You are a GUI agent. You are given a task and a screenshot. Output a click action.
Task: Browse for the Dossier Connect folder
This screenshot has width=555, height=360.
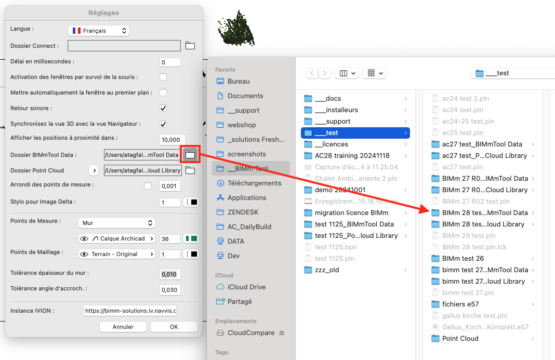[190, 46]
